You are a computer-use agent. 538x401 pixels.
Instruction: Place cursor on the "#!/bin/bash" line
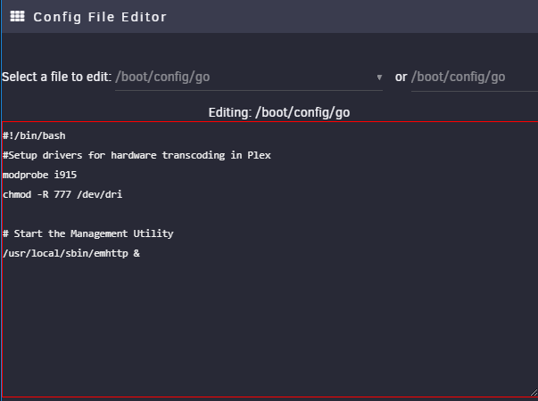[34, 135]
